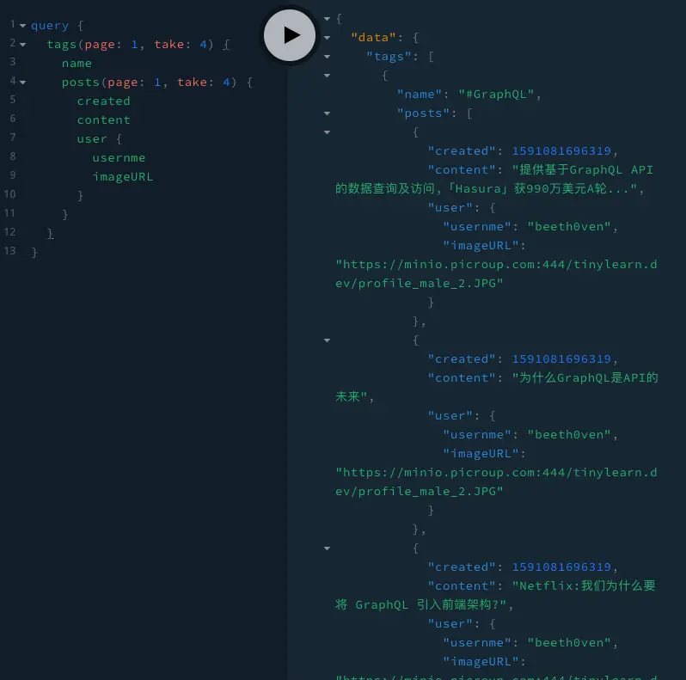The image size is (686, 680).
Task: Collapse the post object containing the Hasura content
Action: 327,132
